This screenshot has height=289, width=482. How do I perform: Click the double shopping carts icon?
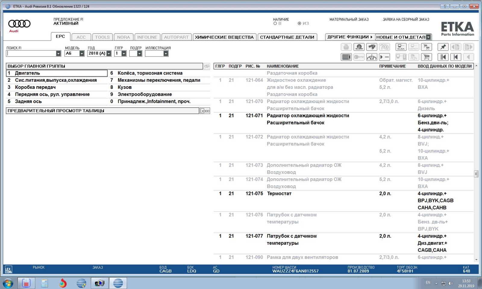(x=427, y=47)
